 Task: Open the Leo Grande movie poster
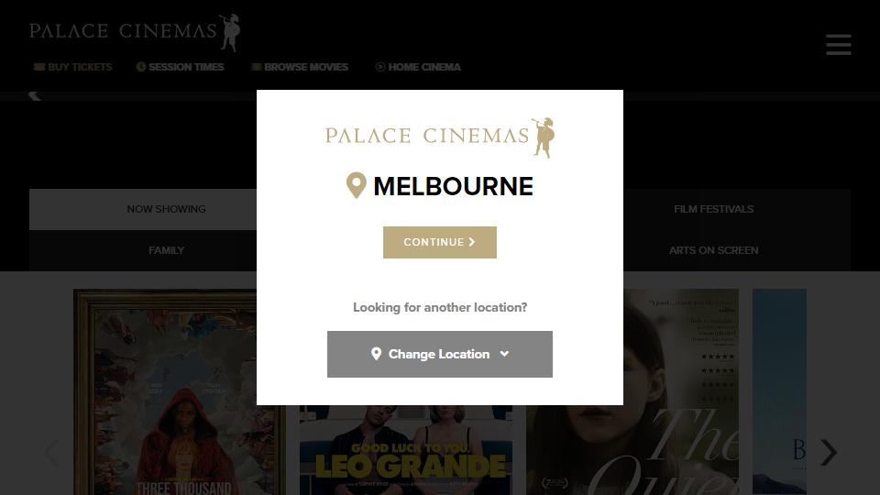(406, 450)
